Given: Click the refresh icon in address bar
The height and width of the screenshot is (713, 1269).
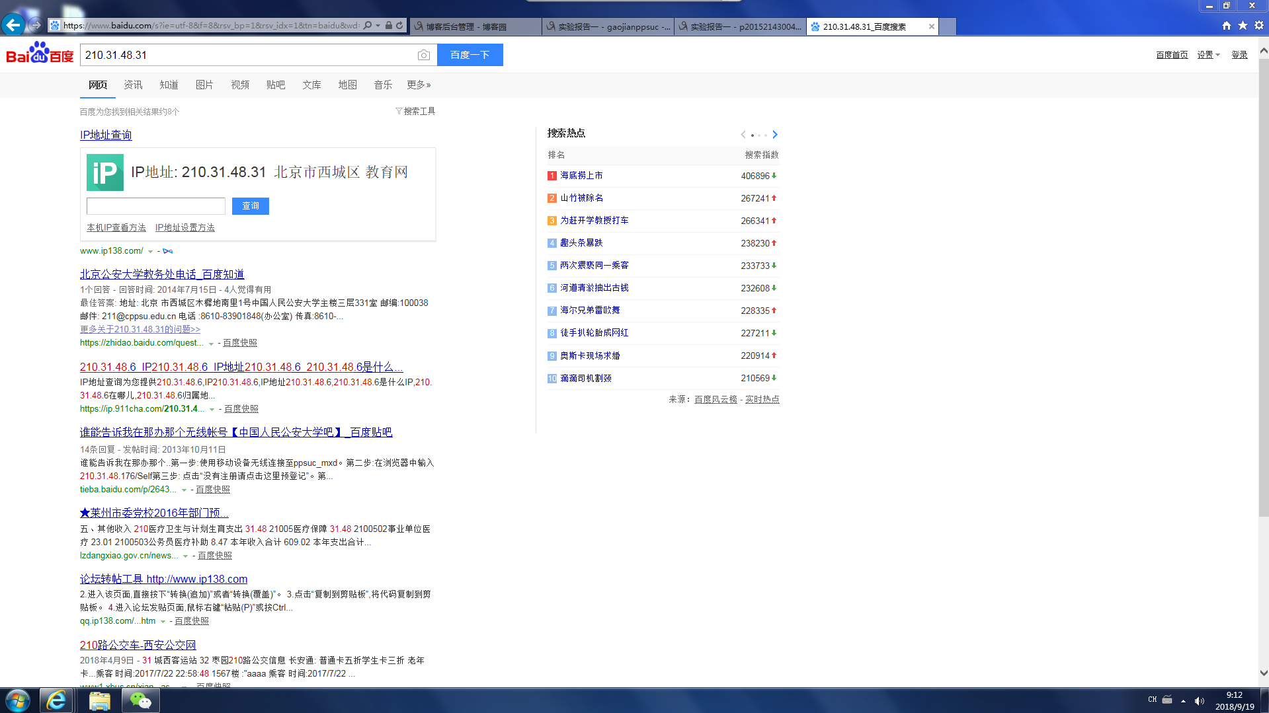Looking at the screenshot, I should pyautogui.click(x=399, y=26).
